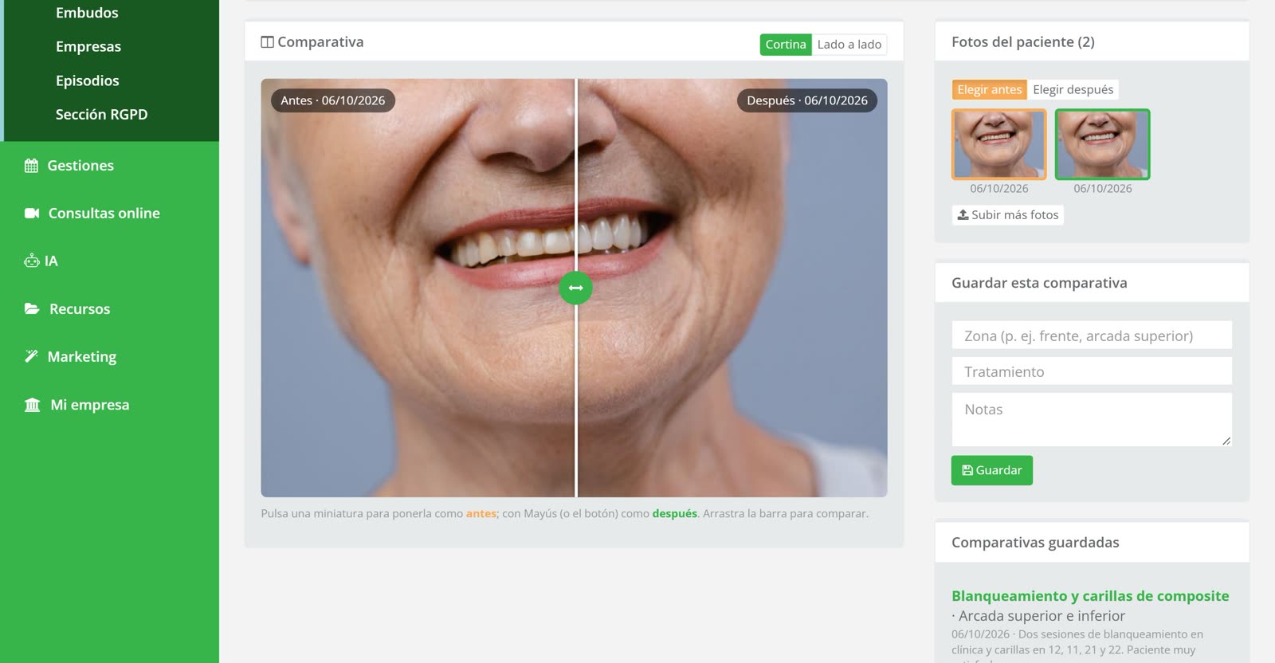Focus the Tratamiento input field
Image resolution: width=1275 pixels, height=663 pixels.
point(1092,371)
